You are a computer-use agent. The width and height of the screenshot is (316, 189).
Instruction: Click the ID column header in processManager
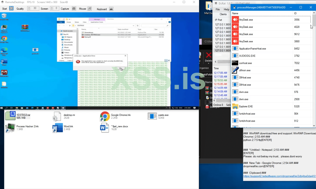[302, 13]
